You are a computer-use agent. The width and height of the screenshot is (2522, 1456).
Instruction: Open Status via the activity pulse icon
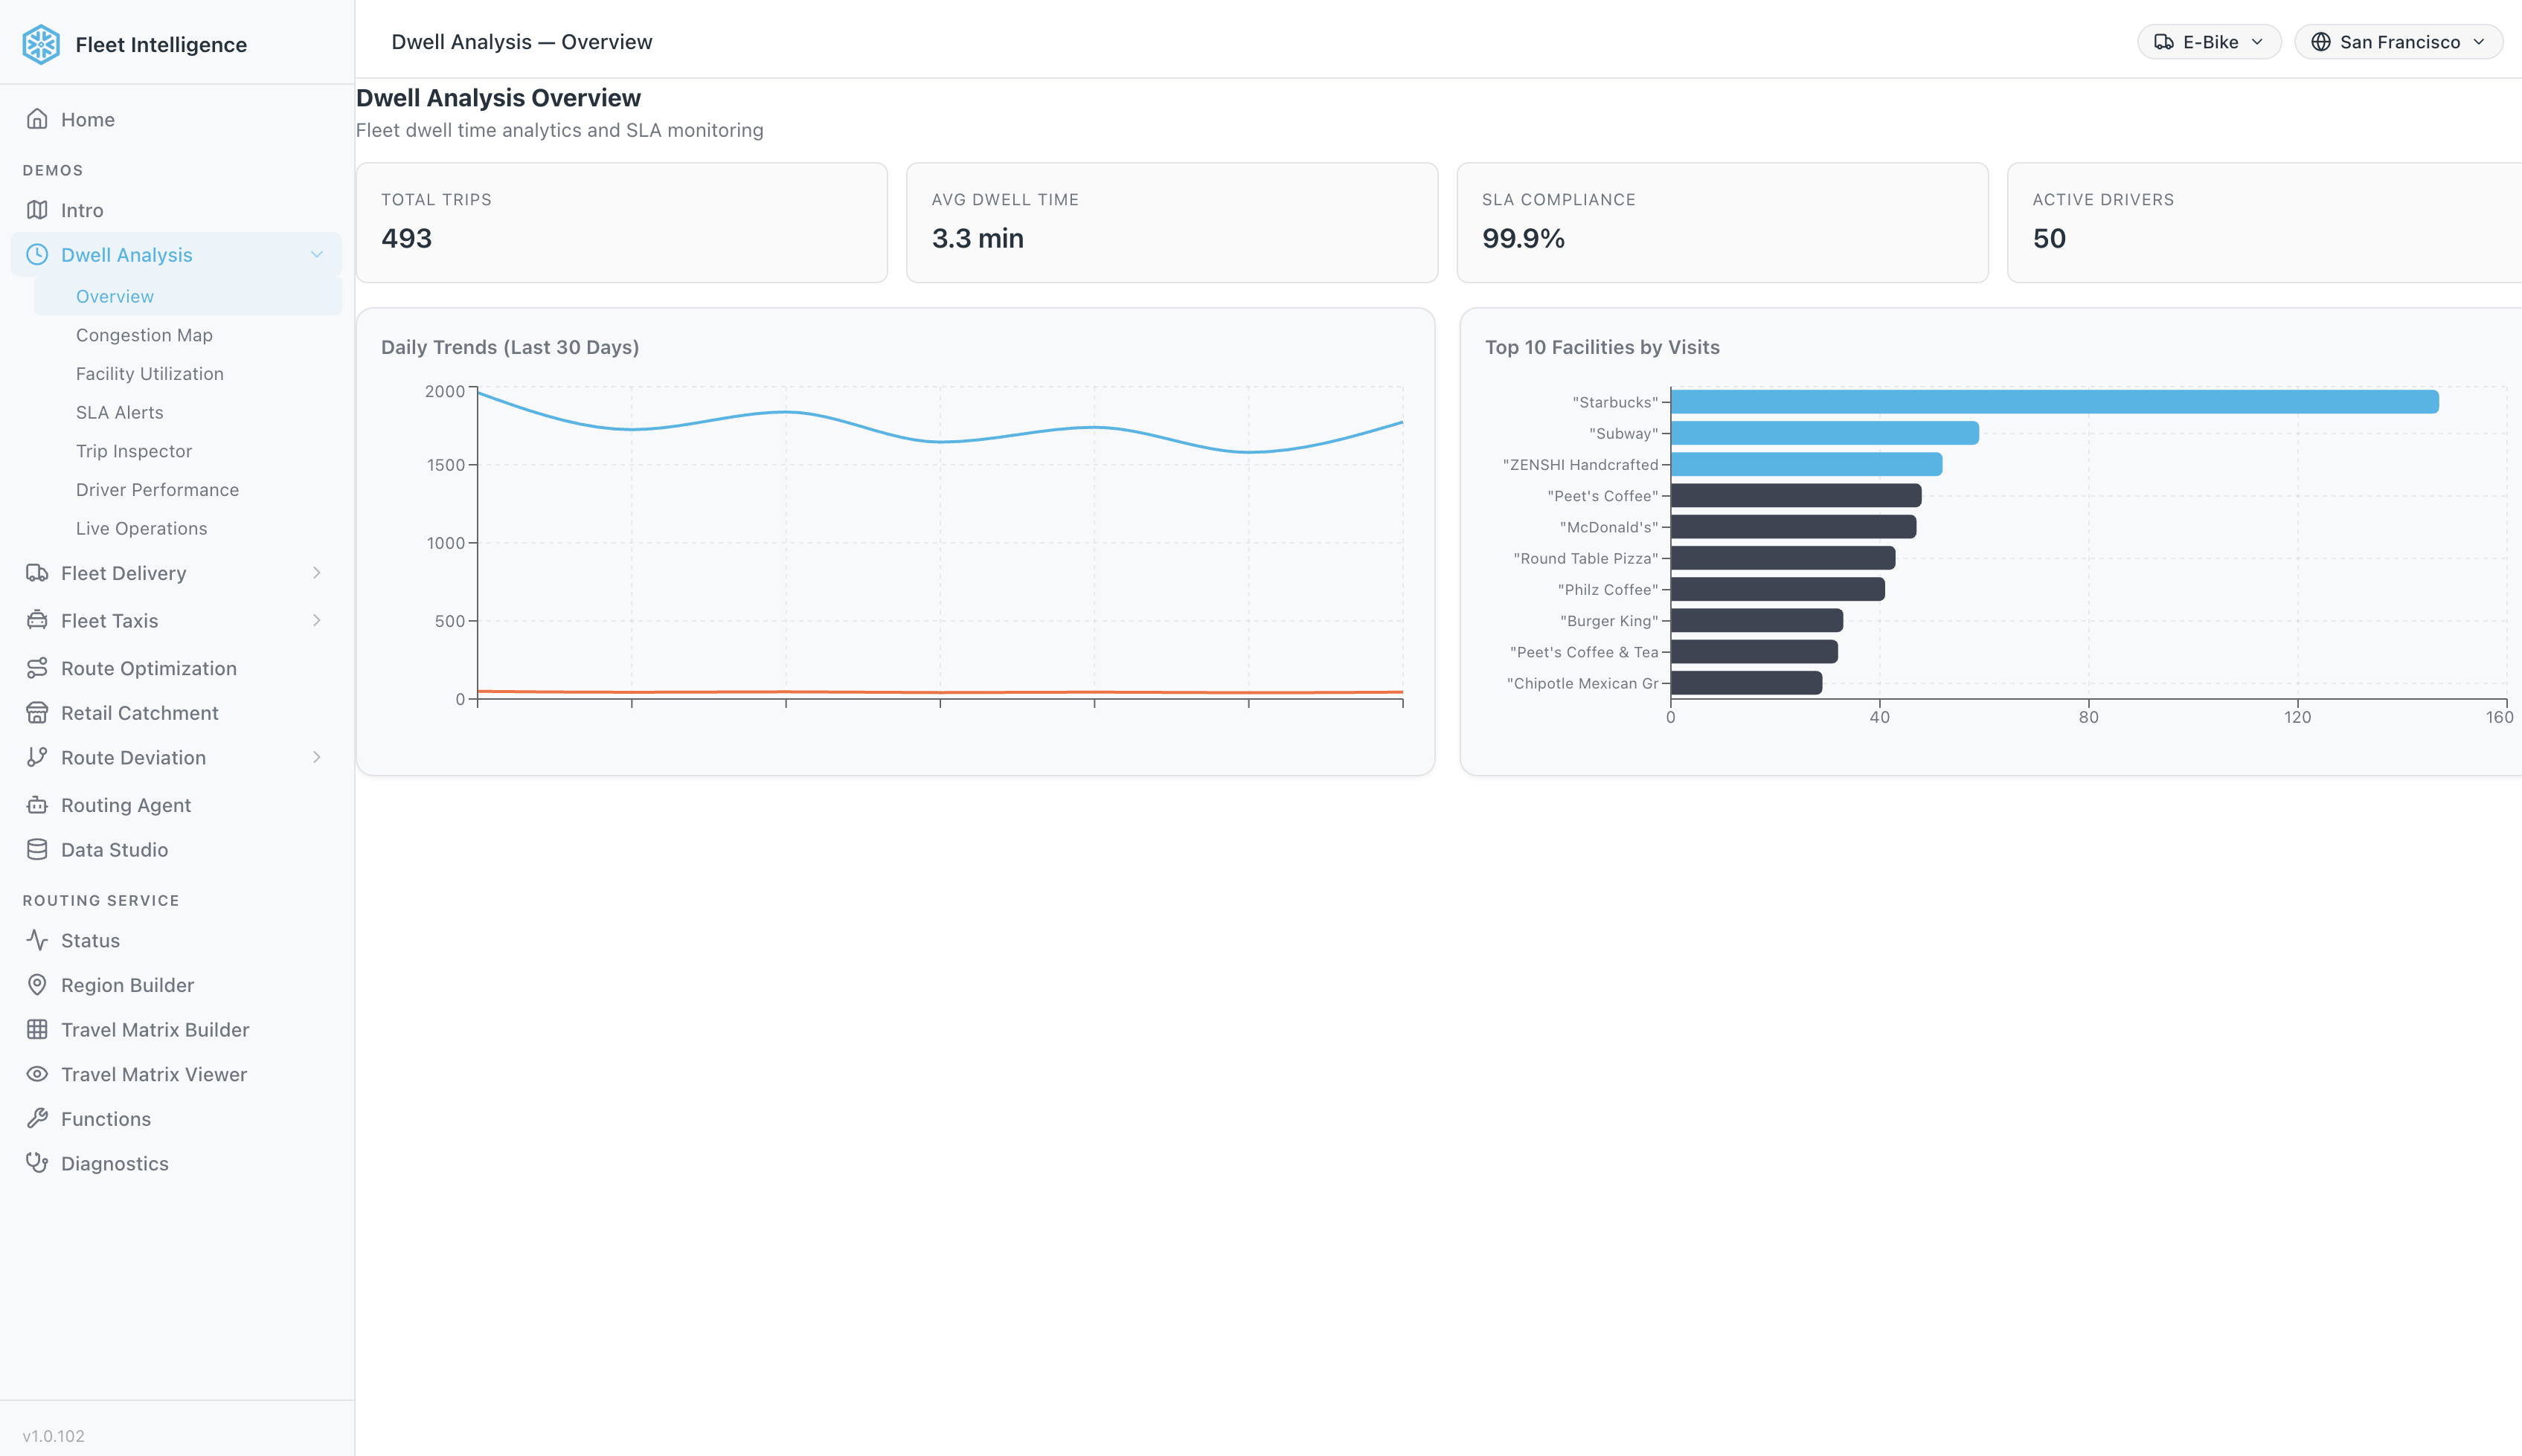pos(37,940)
